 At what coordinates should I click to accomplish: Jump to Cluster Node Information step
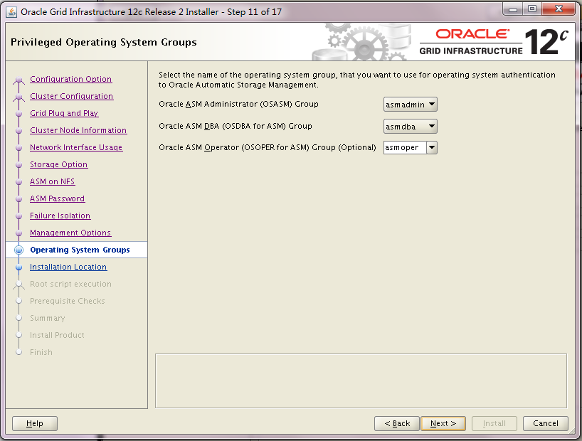[x=78, y=130]
